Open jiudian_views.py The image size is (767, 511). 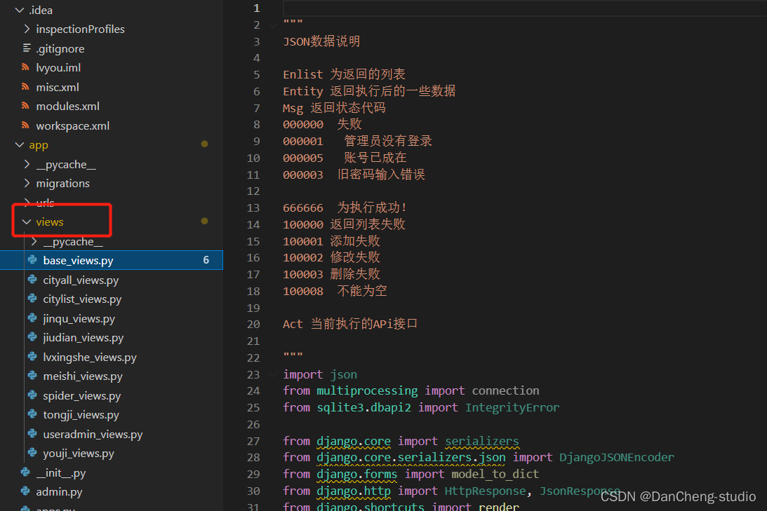click(x=84, y=338)
